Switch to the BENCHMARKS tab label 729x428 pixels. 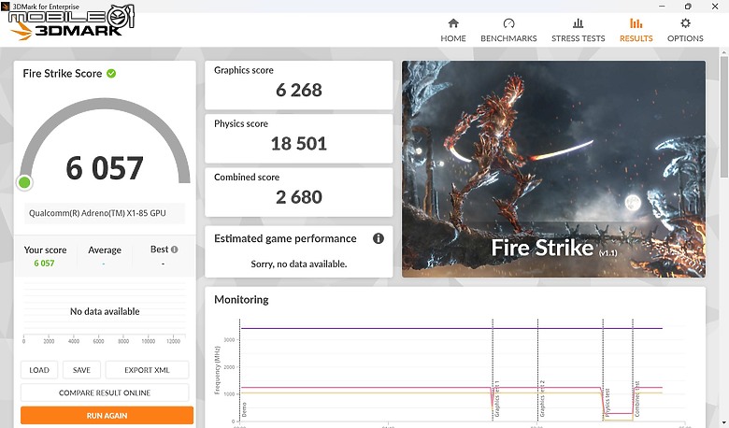[x=508, y=38]
